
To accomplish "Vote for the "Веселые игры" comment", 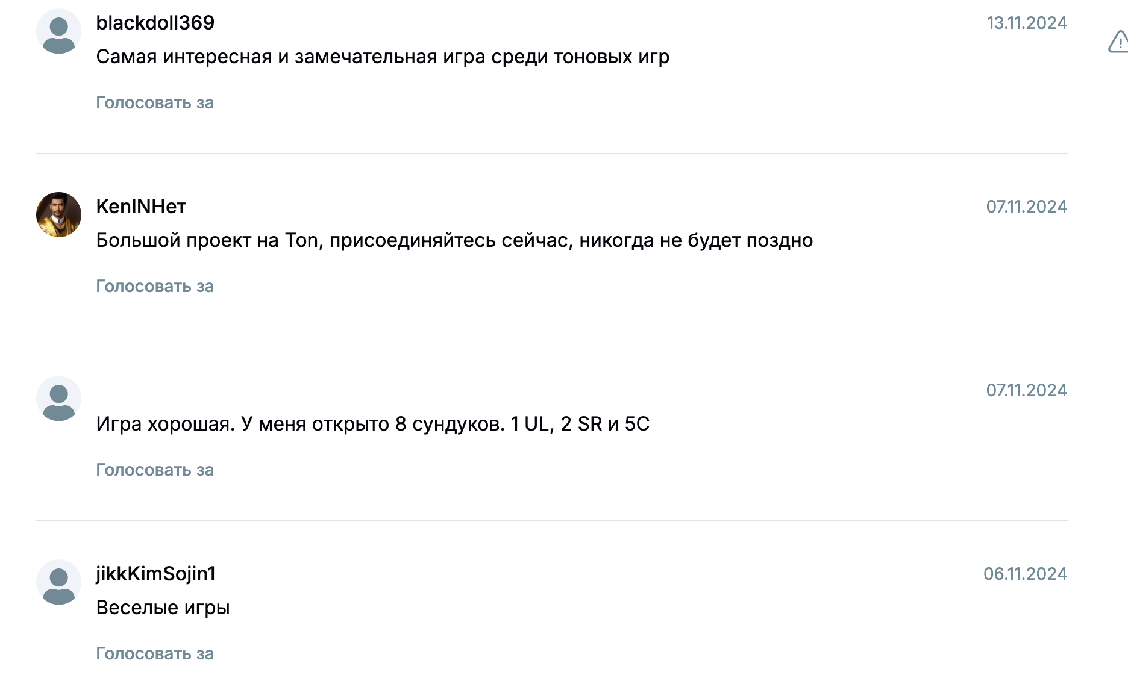I will 155,653.
